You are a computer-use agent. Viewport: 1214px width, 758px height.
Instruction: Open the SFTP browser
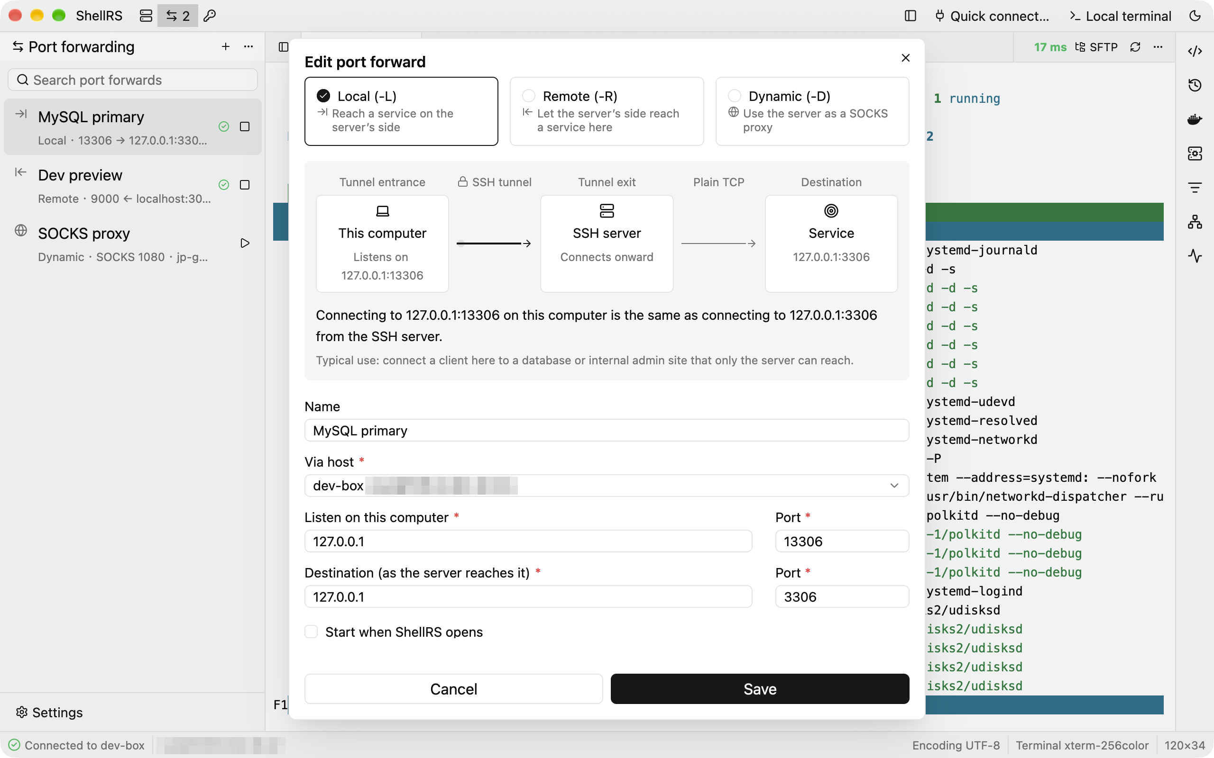coord(1096,47)
